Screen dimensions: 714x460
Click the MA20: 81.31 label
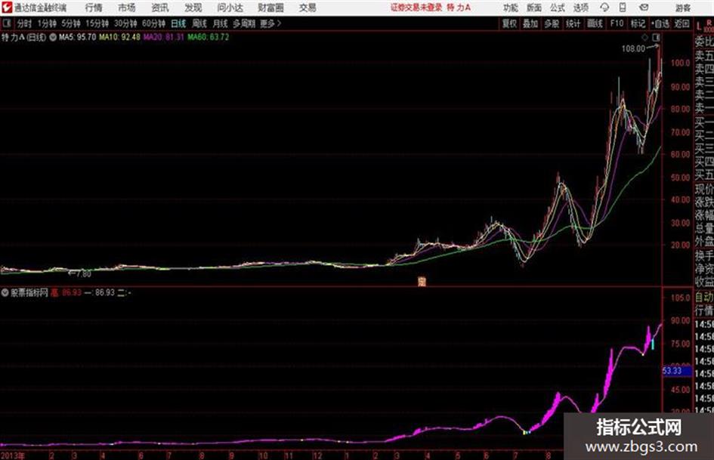coord(163,37)
